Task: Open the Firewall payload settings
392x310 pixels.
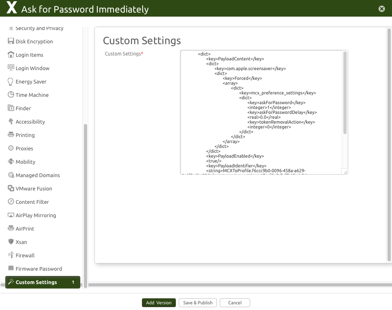Action: [x=25, y=256]
